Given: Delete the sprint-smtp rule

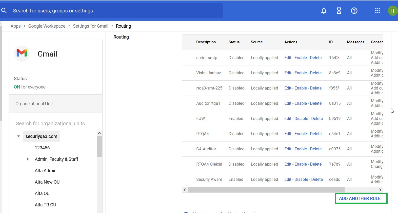Looking at the screenshot, I should click(x=316, y=58).
